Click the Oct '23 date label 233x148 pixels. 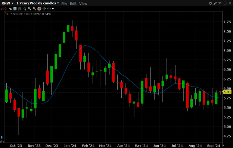[x=16, y=146]
